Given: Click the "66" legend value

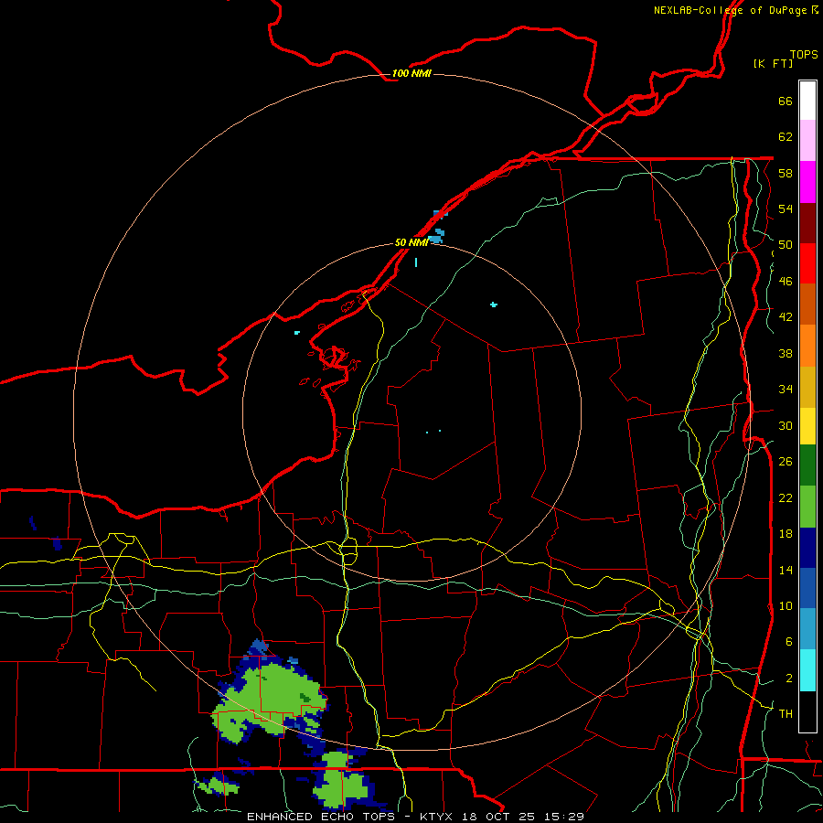Looking at the screenshot, I should click(786, 101).
